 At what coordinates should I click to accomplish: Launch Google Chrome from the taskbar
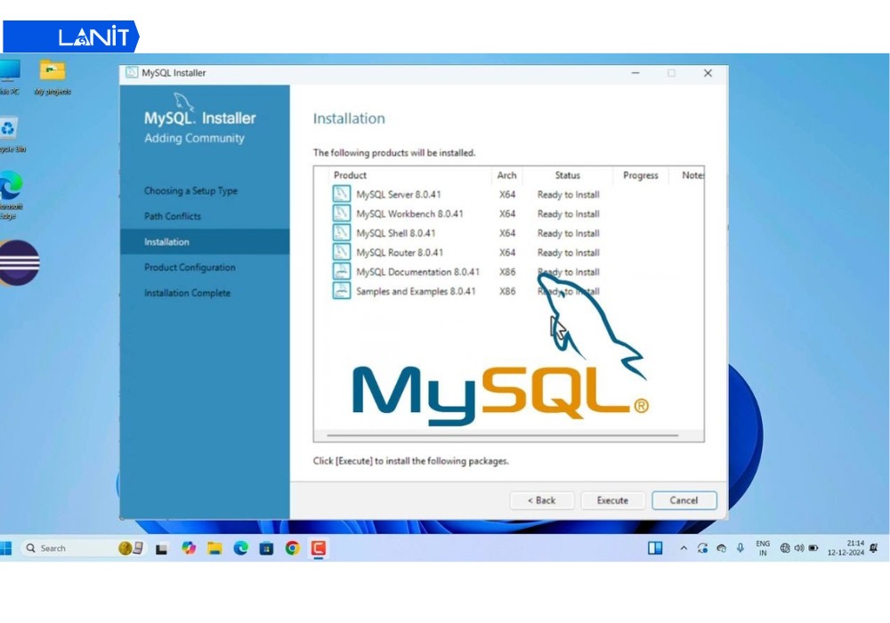pyautogui.click(x=292, y=548)
